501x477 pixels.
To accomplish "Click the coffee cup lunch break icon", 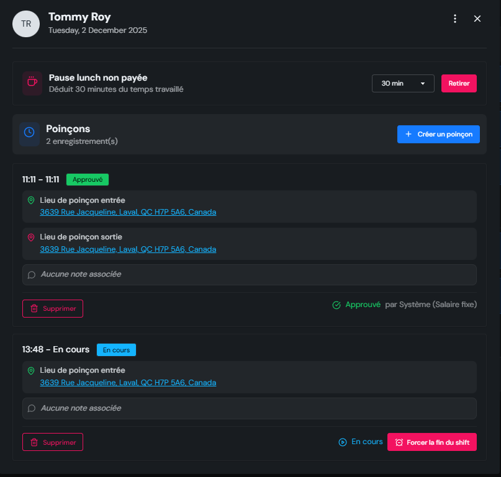I will point(32,82).
